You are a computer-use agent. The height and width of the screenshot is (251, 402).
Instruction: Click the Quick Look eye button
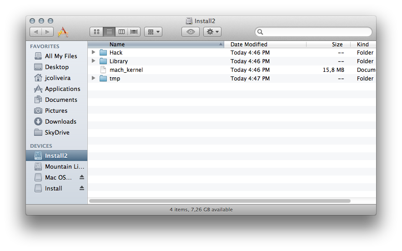[x=191, y=32]
